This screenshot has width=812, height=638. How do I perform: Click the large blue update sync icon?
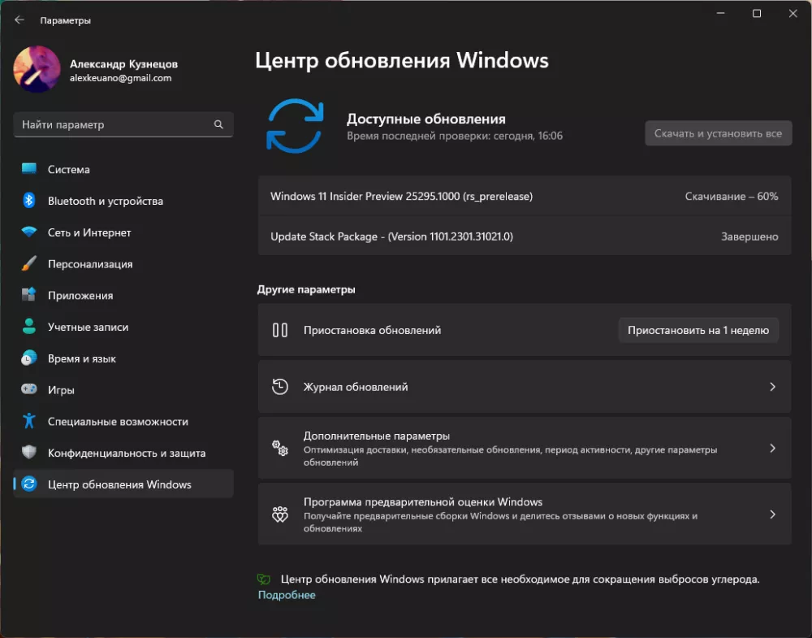coord(295,126)
